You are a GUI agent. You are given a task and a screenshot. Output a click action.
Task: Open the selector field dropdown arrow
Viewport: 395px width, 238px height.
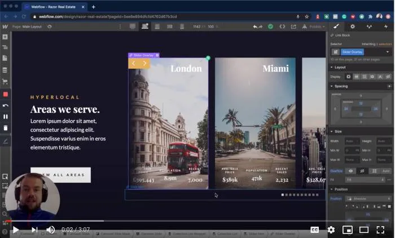tap(388, 52)
